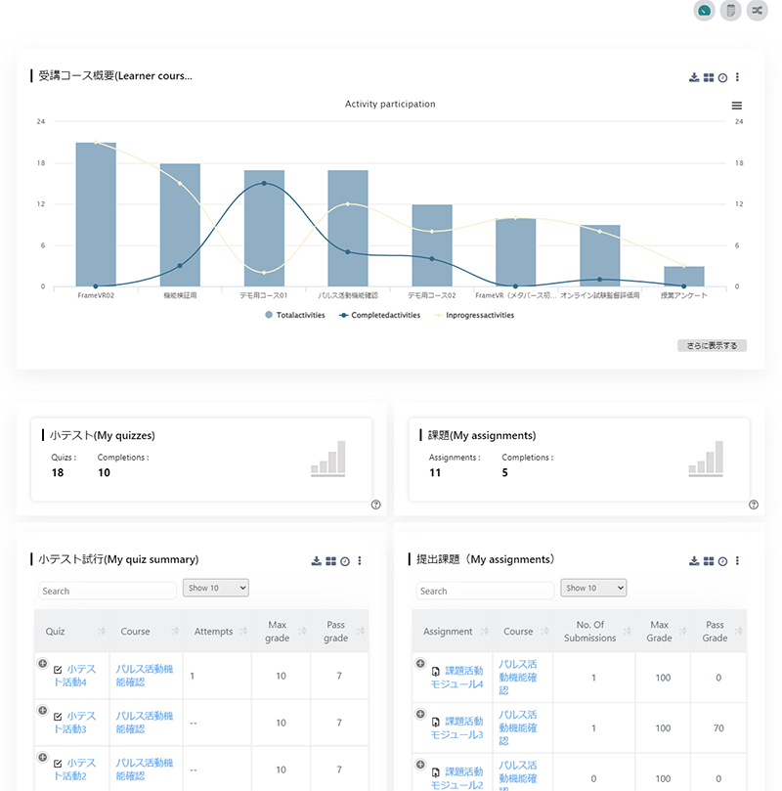782x791 pixels.
Task: Click the shuffle icon in the top-right corner
Action: (x=757, y=11)
